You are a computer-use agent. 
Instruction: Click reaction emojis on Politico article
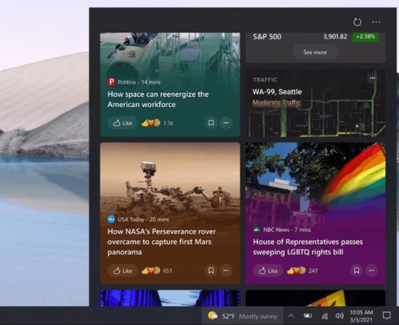pyautogui.click(x=151, y=123)
